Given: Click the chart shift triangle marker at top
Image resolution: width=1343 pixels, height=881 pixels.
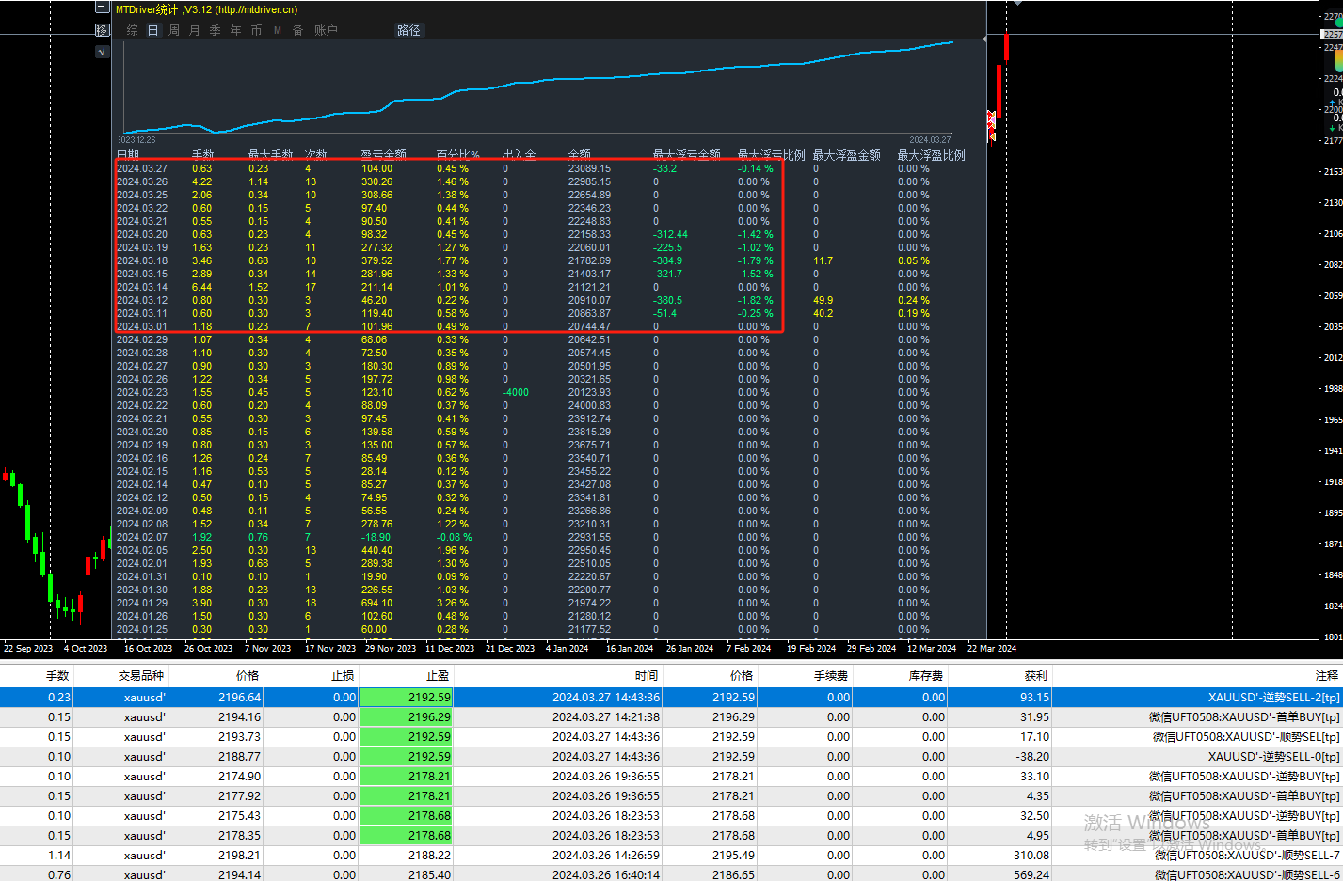Looking at the screenshot, I should coord(1016,3).
